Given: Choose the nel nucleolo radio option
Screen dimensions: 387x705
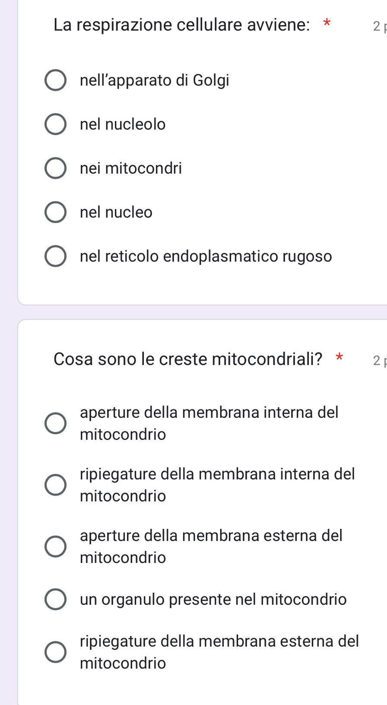Looking at the screenshot, I should (56, 124).
